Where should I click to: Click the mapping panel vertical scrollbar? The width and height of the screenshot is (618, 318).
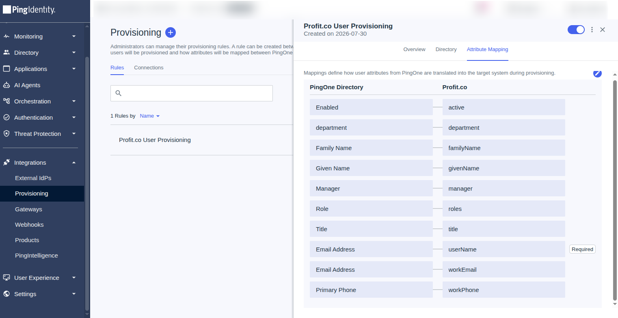615,189
